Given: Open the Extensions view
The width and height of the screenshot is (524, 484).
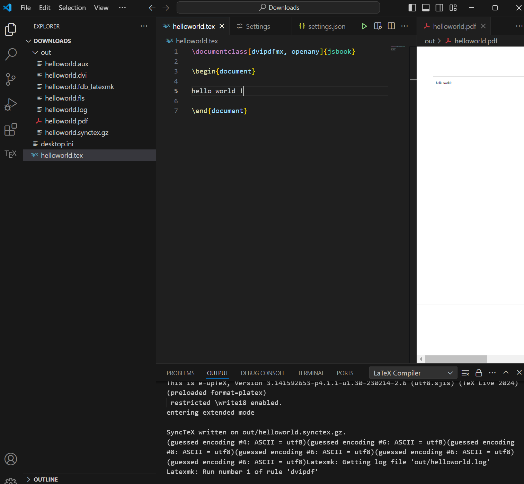Looking at the screenshot, I should pyautogui.click(x=10, y=129).
